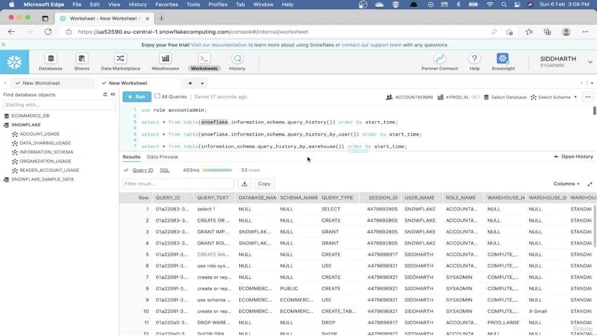Open the Query ID link
The height and width of the screenshot is (336, 597).
(143, 170)
